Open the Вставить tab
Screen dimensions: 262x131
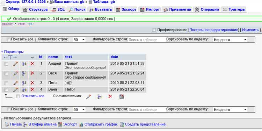pos(101,10)
